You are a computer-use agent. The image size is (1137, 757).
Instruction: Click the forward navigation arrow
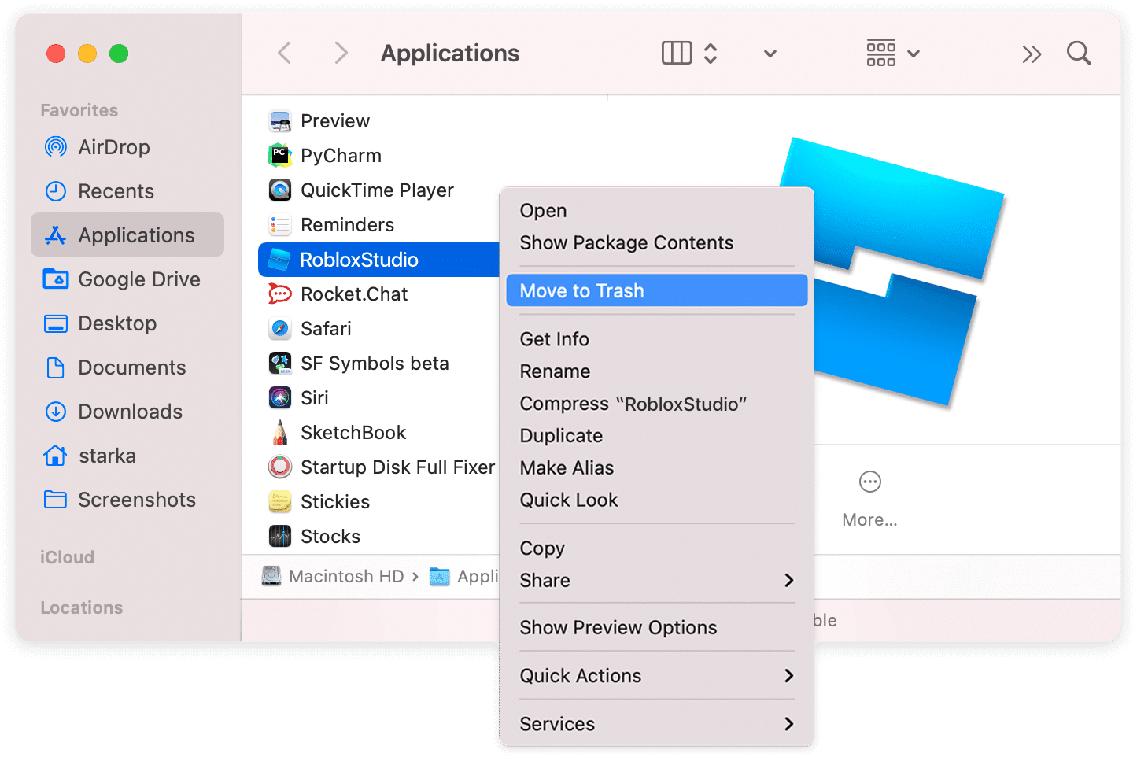click(341, 54)
